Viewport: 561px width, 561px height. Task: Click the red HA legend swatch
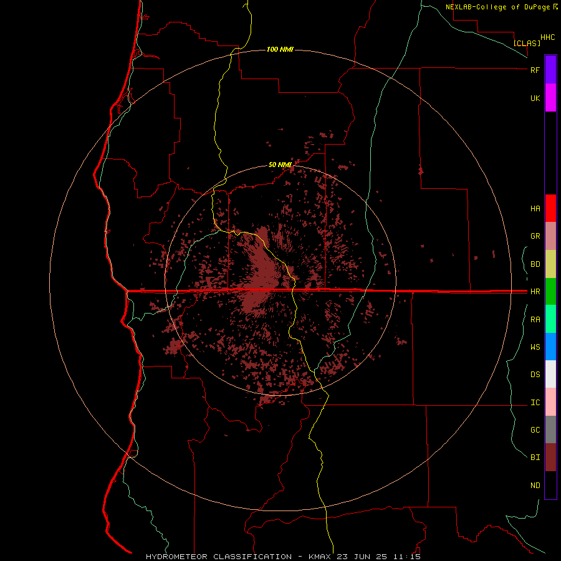pos(550,208)
